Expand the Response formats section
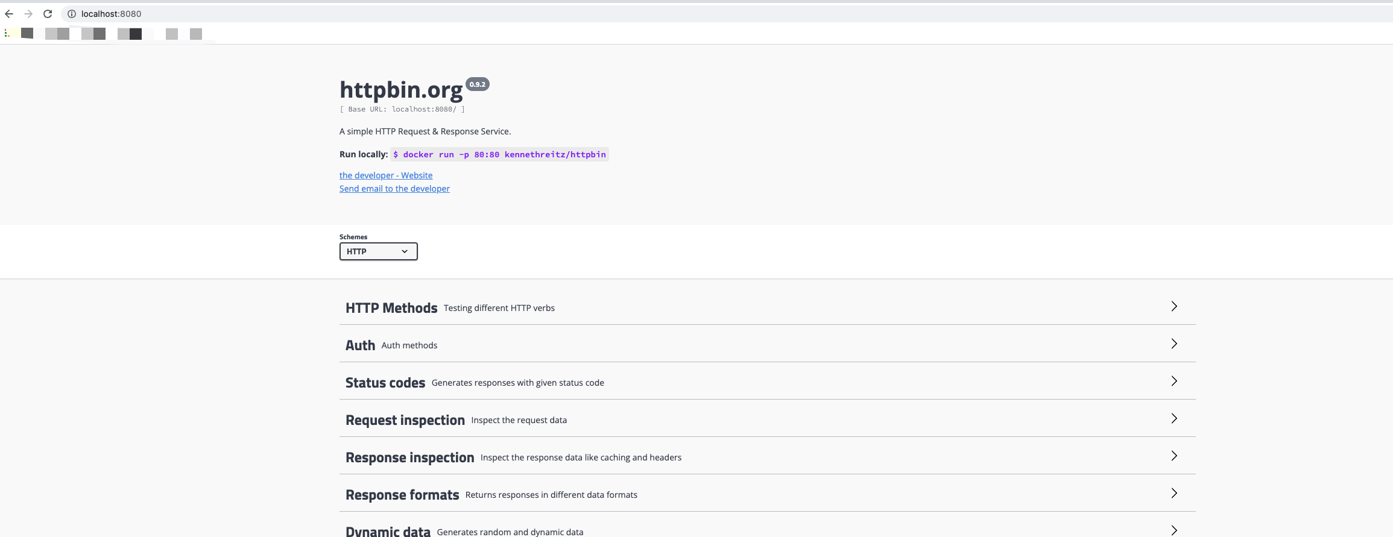The width and height of the screenshot is (1393, 537). point(767,494)
